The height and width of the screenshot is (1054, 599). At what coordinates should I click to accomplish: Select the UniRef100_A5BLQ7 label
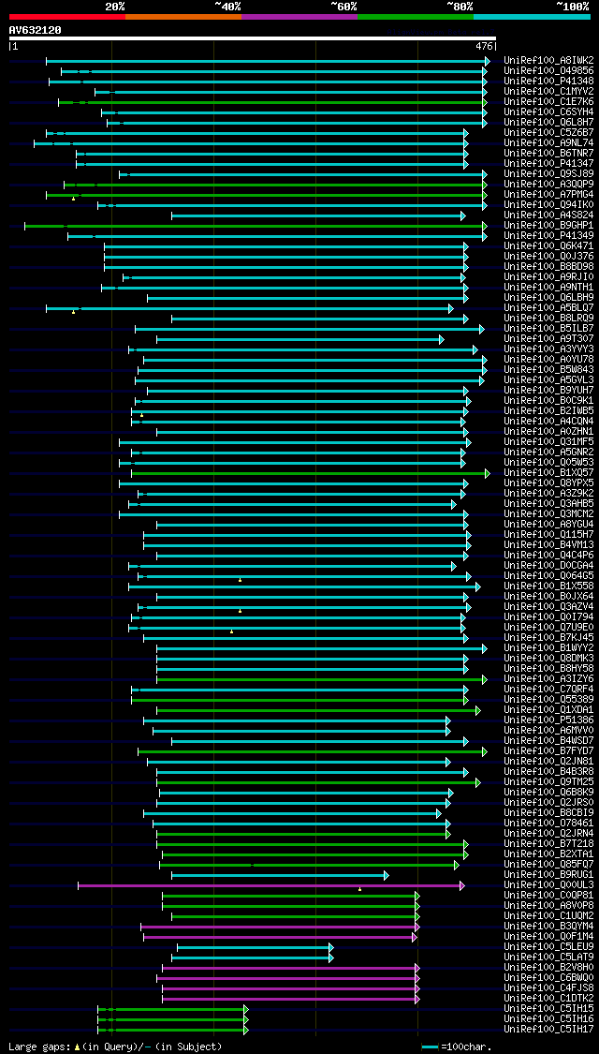tap(548, 308)
